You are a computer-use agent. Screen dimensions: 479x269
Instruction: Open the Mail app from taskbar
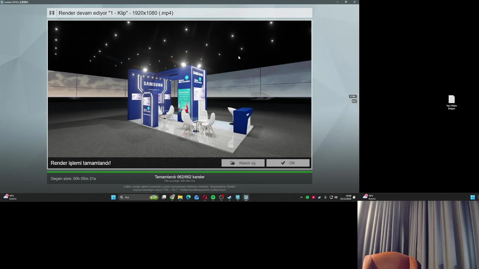click(196, 197)
